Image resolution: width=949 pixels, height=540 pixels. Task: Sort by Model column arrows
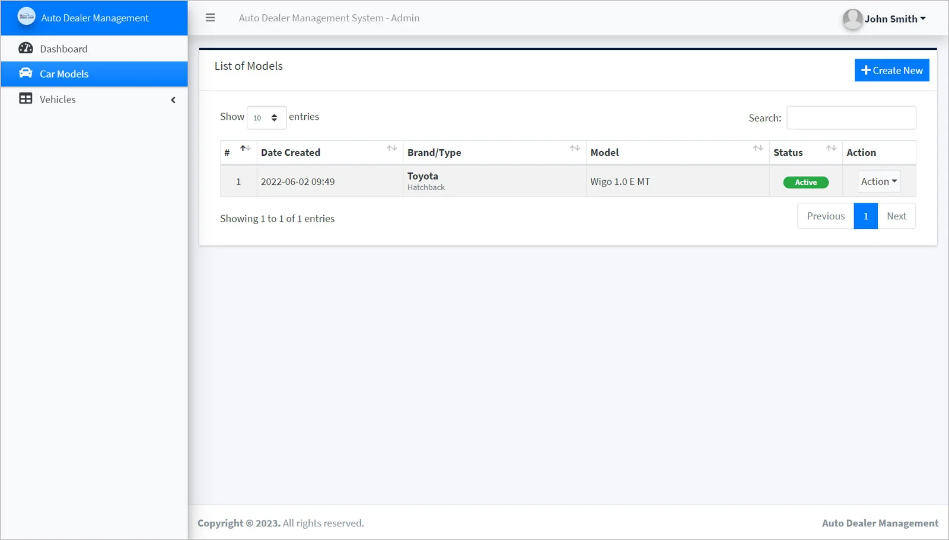(x=758, y=148)
